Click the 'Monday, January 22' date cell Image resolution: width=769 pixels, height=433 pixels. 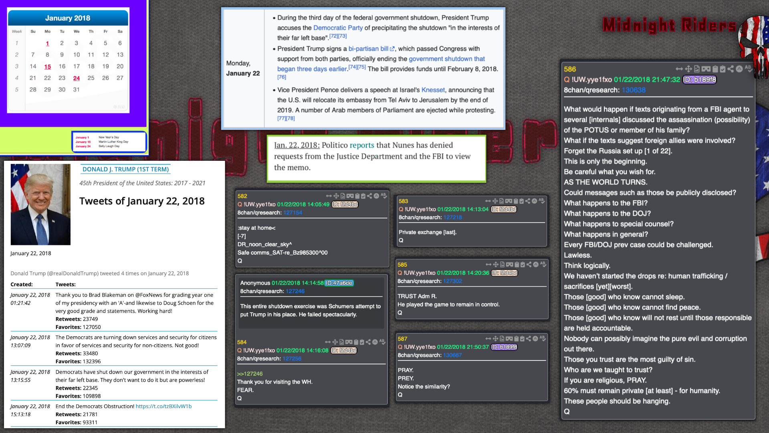(x=243, y=68)
